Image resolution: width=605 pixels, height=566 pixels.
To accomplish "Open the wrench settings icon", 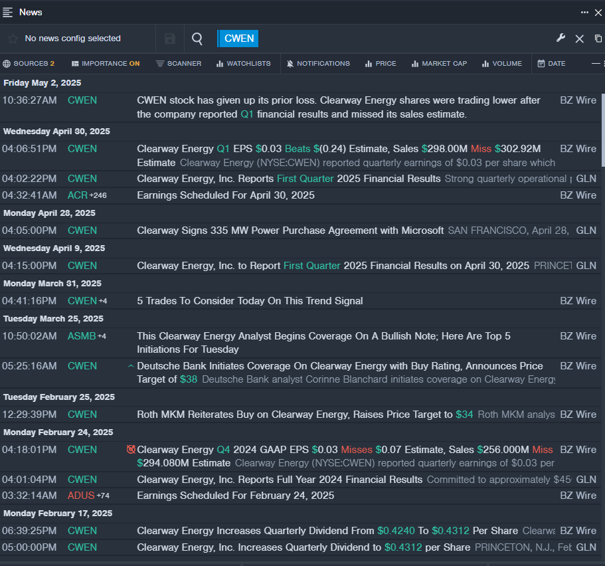I will (x=561, y=39).
